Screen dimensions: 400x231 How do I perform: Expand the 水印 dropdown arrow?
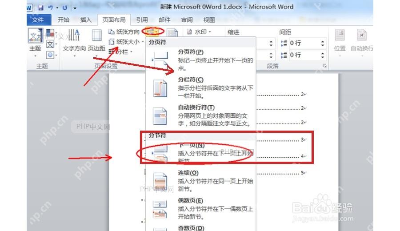pos(210,32)
